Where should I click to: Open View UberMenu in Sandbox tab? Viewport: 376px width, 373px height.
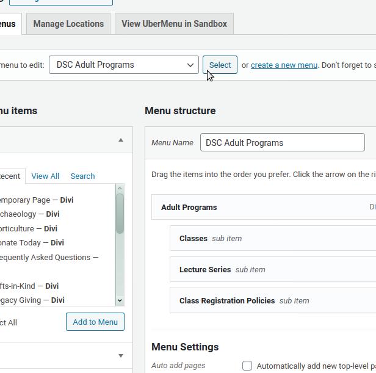[174, 24]
